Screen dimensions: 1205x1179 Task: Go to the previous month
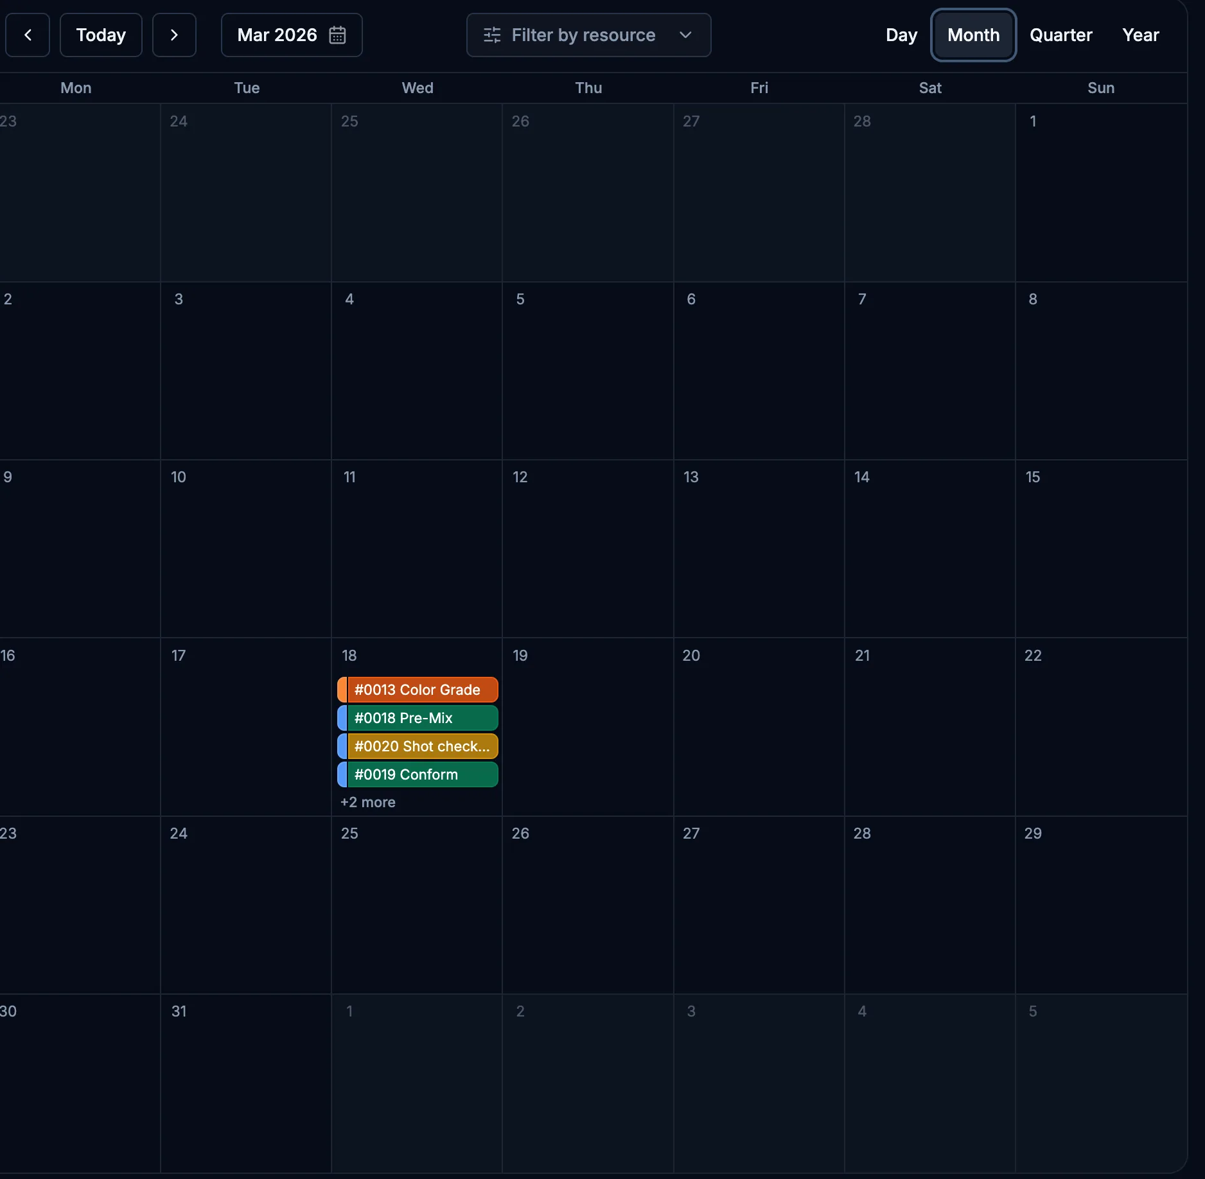pos(28,35)
